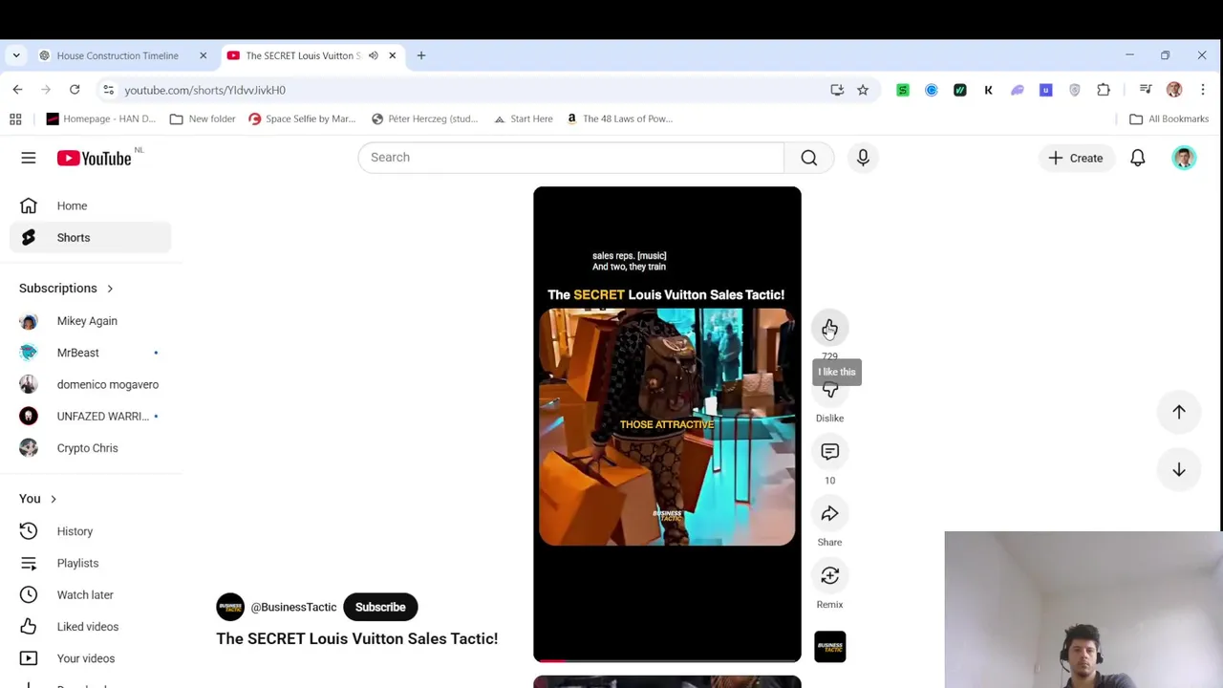This screenshot has height=688, width=1223.
Task: Open a new browser tab
Action: 421,55
